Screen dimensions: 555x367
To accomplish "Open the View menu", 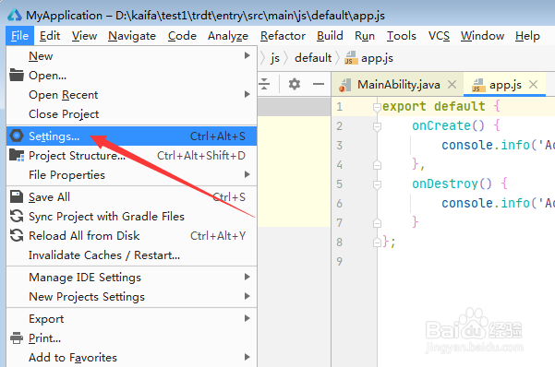I will click(84, 36).
